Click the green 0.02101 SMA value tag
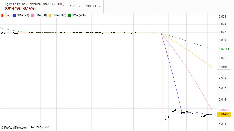The width and height of the screenshot is (234, 131). pos(224,49)
